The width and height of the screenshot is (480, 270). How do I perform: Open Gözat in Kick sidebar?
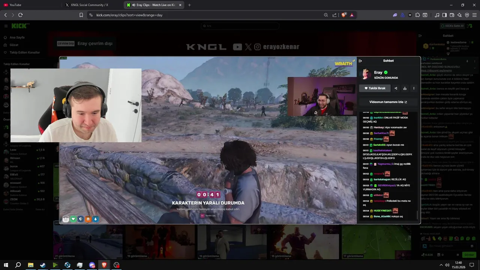tap(14, 45)
